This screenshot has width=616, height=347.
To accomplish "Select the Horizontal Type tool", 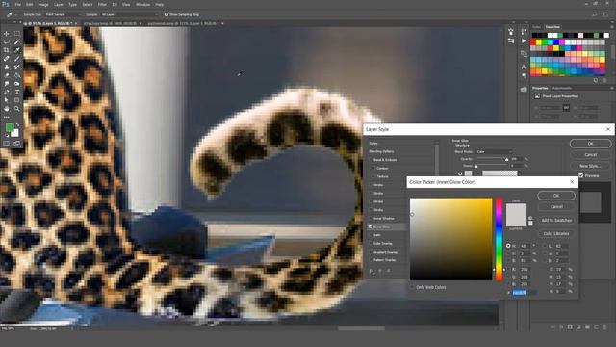I will click(17, 93).
